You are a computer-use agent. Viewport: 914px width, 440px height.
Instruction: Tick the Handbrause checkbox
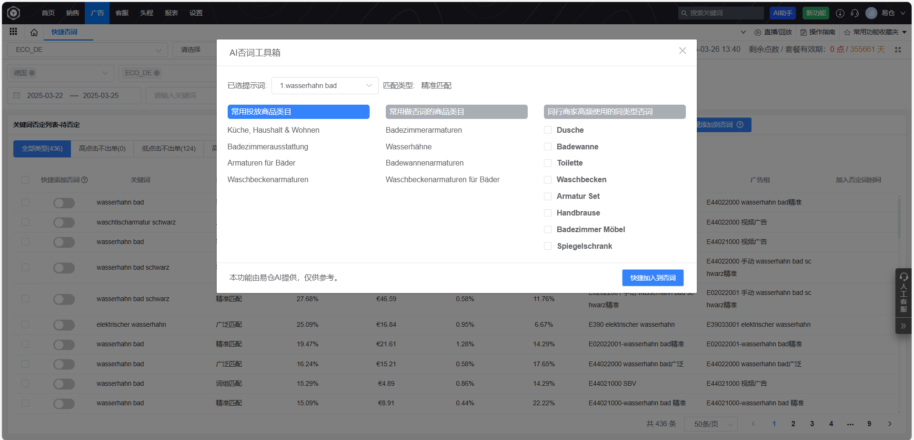coord(548,213)
